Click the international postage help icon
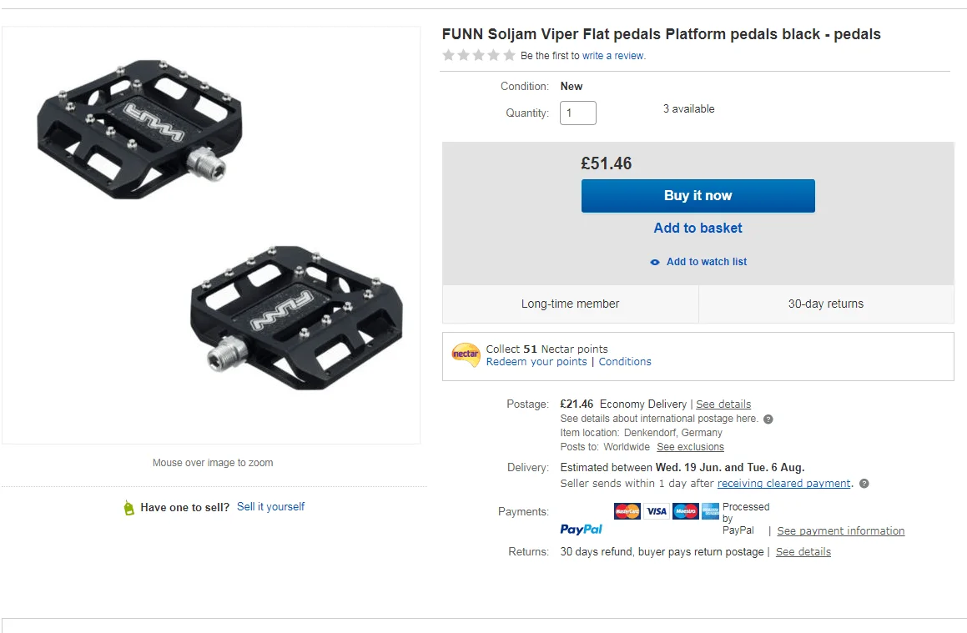967x633 pixels. click(x=768, y=419)
